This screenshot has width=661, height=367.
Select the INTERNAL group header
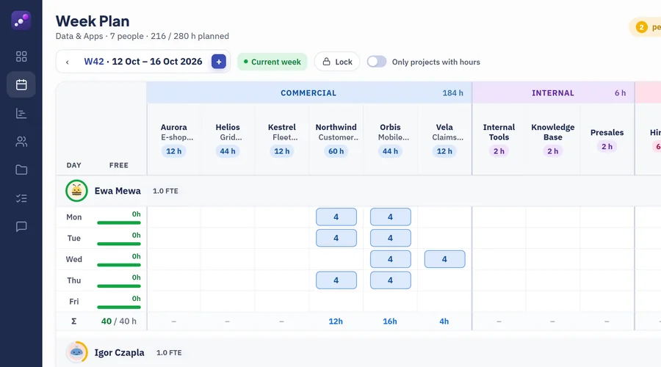[x=553, y=92]
